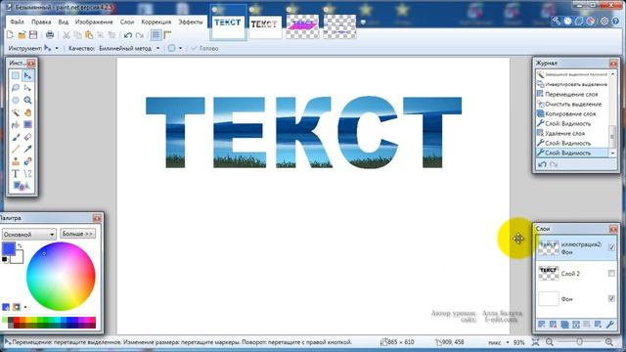This screenshot has height=352, width=626.
Task: Open the Коррекция menu
Action: (x=156, y=22)
